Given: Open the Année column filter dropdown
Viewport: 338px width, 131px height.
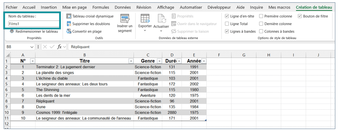Looking at the screenshot, I should [204, 61].
